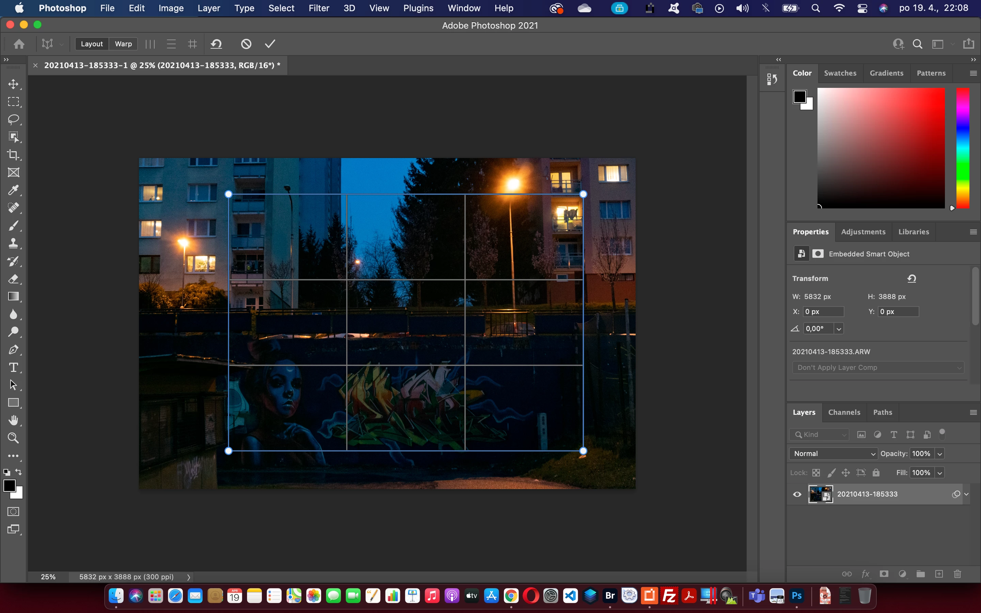Click the hue spectrum color slider
981x613 pixels.
point(963,148)
